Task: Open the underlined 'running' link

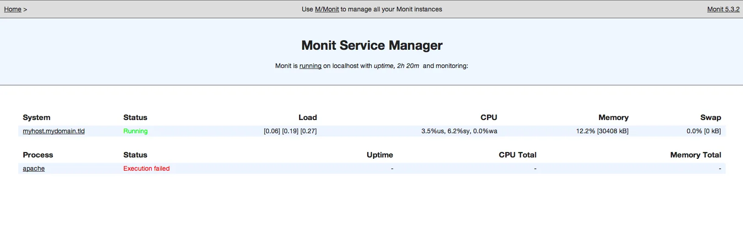Action: (x=310, y=66)
